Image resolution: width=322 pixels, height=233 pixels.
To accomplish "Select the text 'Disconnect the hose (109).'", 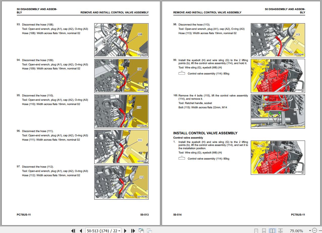I will (x=38, y=60).
